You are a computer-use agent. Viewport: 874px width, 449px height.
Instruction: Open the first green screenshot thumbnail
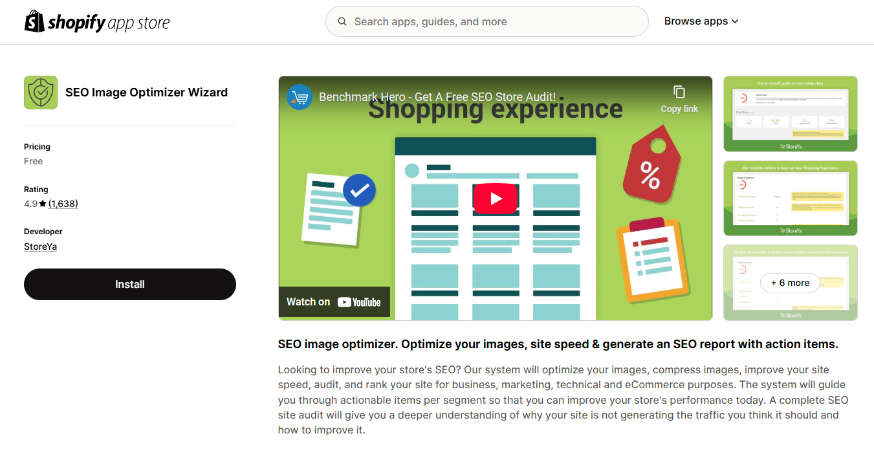click(790, 114)
